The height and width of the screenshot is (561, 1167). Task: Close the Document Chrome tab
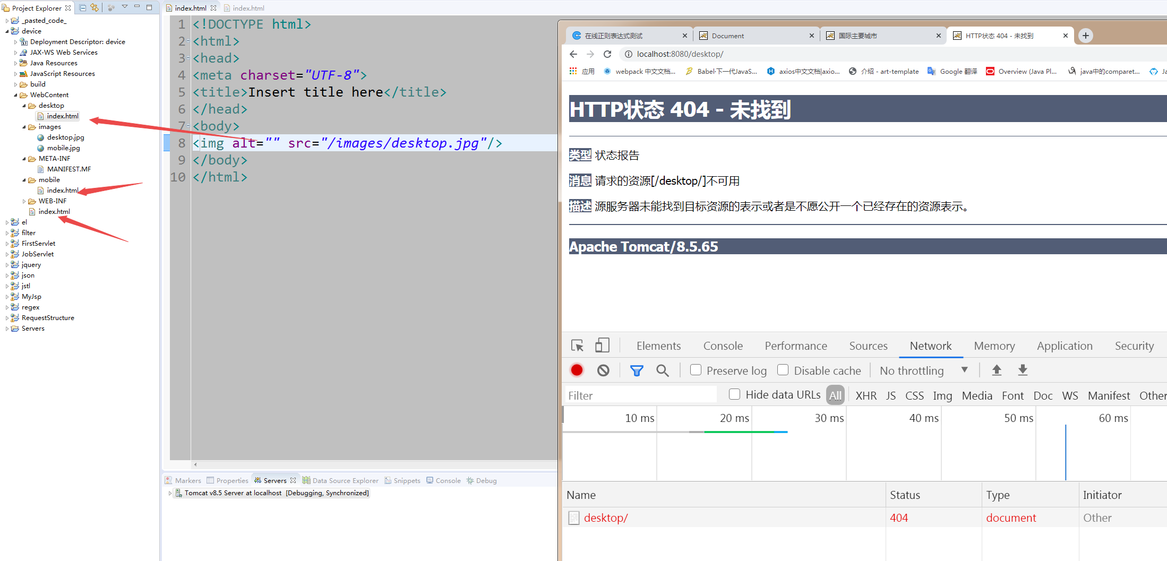[812, 36]
